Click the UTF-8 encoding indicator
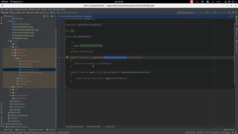 (x=208, y=133)
